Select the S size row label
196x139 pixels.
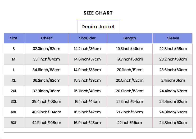pyautogui.click(x=14, y=49)
